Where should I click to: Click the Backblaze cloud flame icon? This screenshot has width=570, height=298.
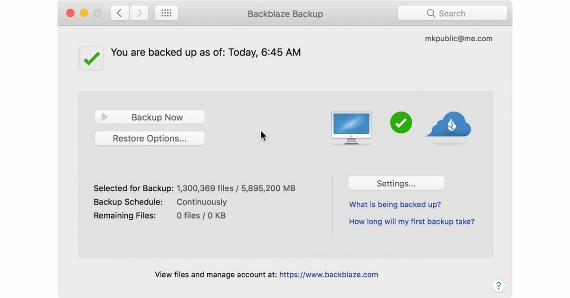(x=449, y=125)
